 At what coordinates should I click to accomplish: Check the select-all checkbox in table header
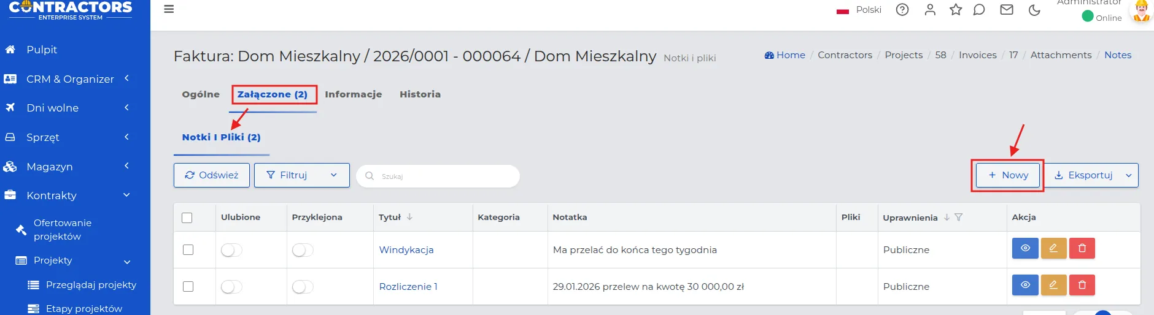[x=187, y=218]
